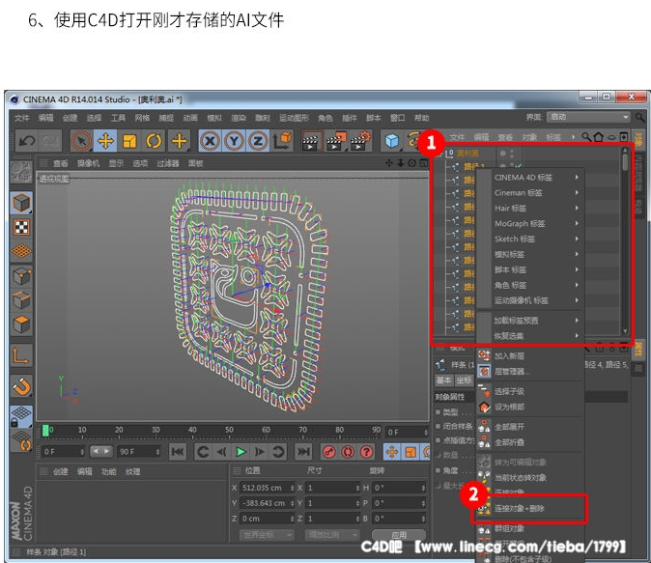This screenshot has width=651, height=563.
Task: Expand the 模拟标签 submenu
Action: pyautogui.click(x=530, y=254)
